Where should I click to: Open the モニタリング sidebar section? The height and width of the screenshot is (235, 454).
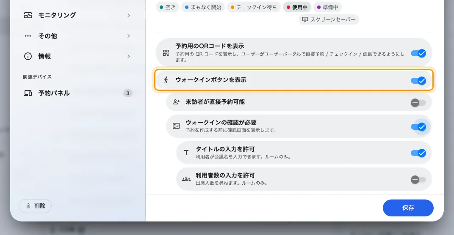78,15
